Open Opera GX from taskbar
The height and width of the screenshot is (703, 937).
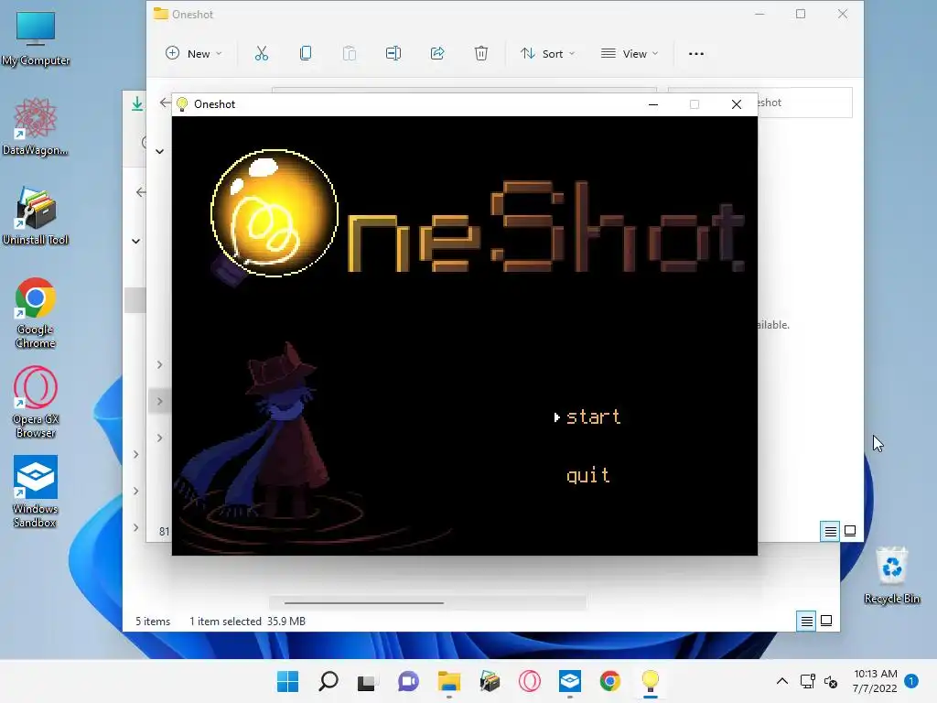click(530, 681)
